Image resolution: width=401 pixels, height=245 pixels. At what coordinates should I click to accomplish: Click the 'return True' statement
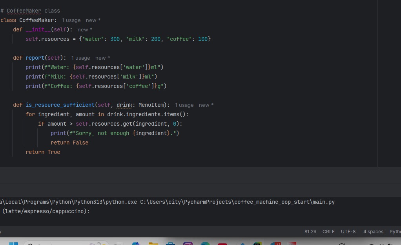43,152
